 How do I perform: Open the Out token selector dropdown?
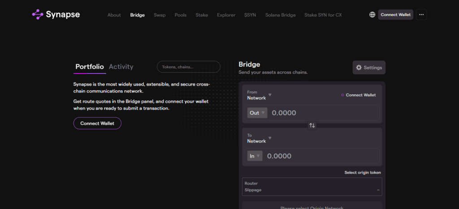(x=257, y=113)
